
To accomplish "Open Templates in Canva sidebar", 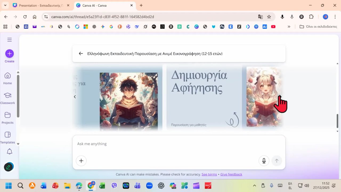I will coord(7,138).
